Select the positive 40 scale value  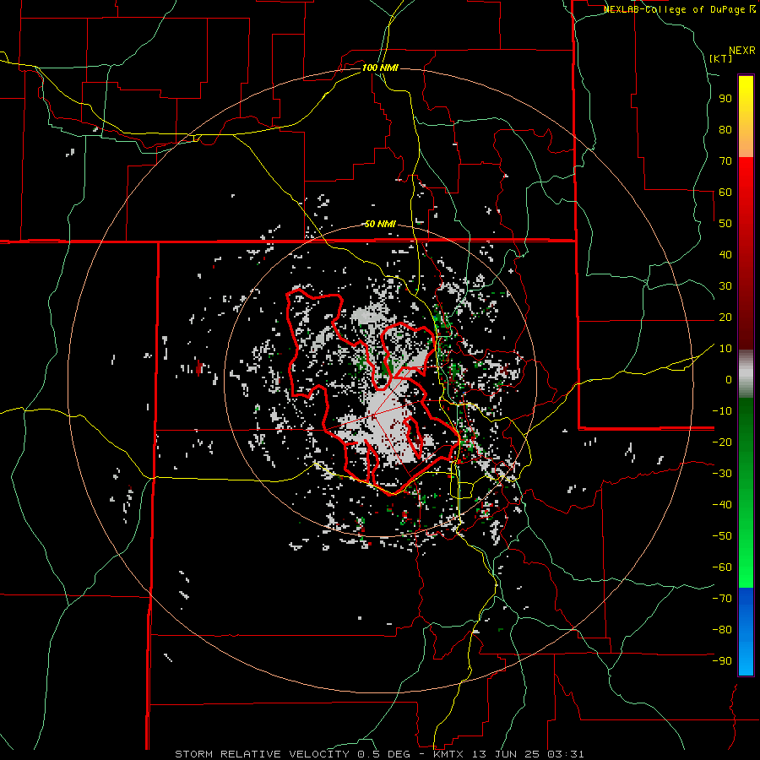click(x=725, y=255)
